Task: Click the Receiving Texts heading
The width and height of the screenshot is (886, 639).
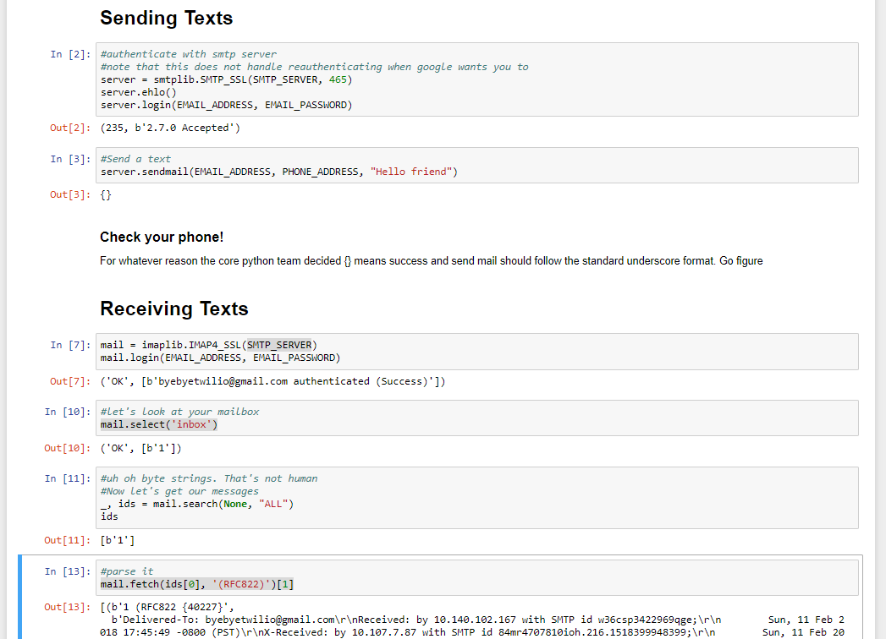Action: (x=174, y=309)
